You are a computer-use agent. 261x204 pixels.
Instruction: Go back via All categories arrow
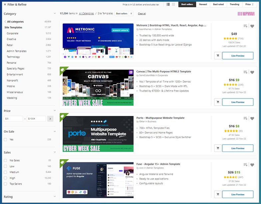coord(5,22)
